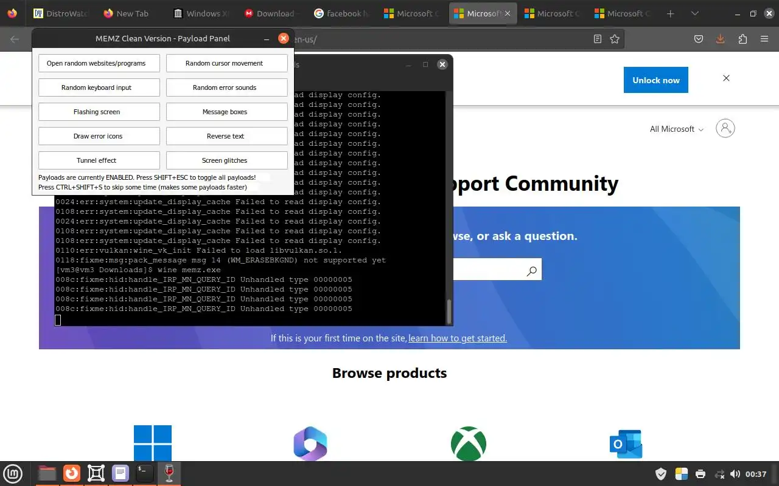The width and height of the screenshot is (779, 486).
Task: Open the Outlook product icon
Action: [626, 444]
